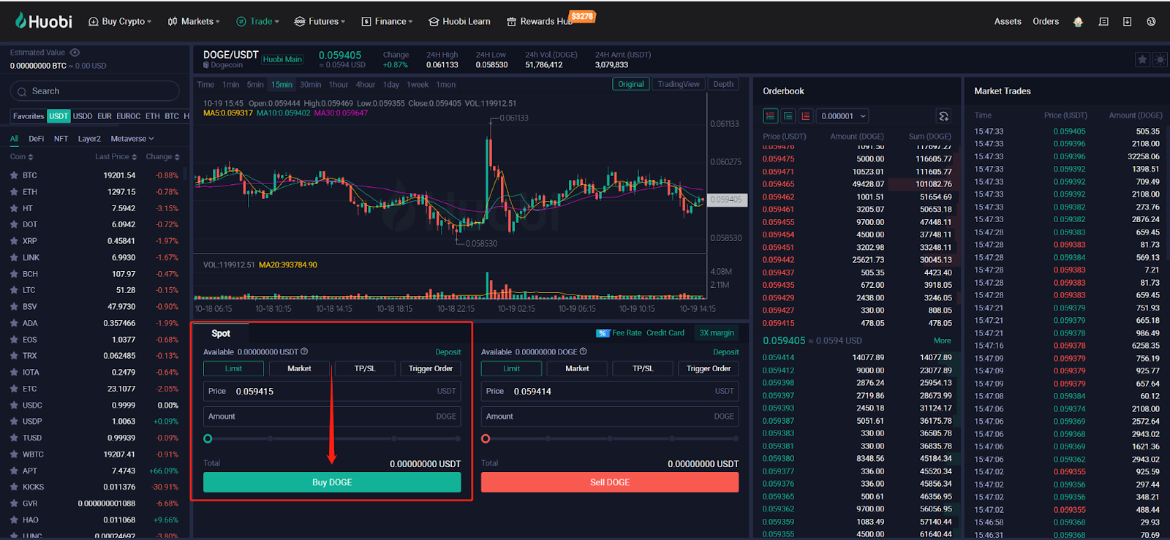Expand the Finance dropdown menu
The height and width of the screenshot is (540, 1170).
coord(387,22)
